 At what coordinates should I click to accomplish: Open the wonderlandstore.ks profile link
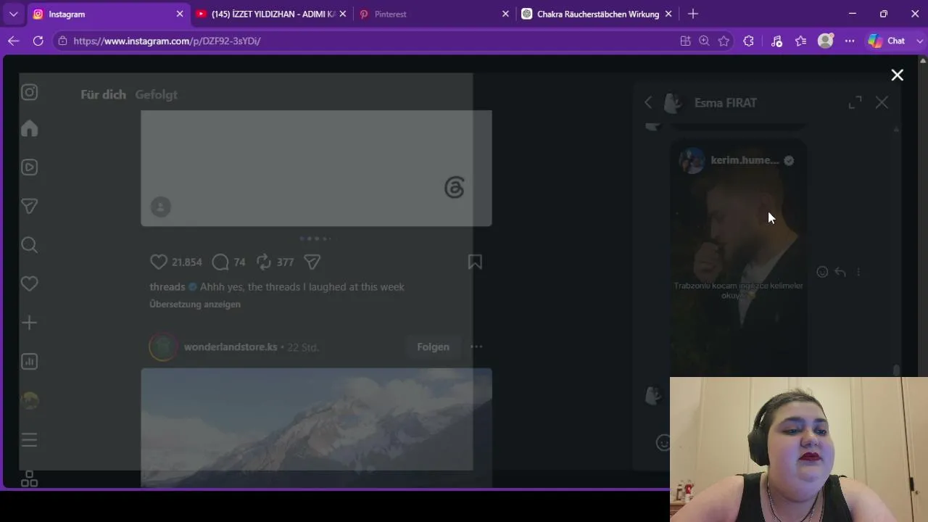(231, 347)
